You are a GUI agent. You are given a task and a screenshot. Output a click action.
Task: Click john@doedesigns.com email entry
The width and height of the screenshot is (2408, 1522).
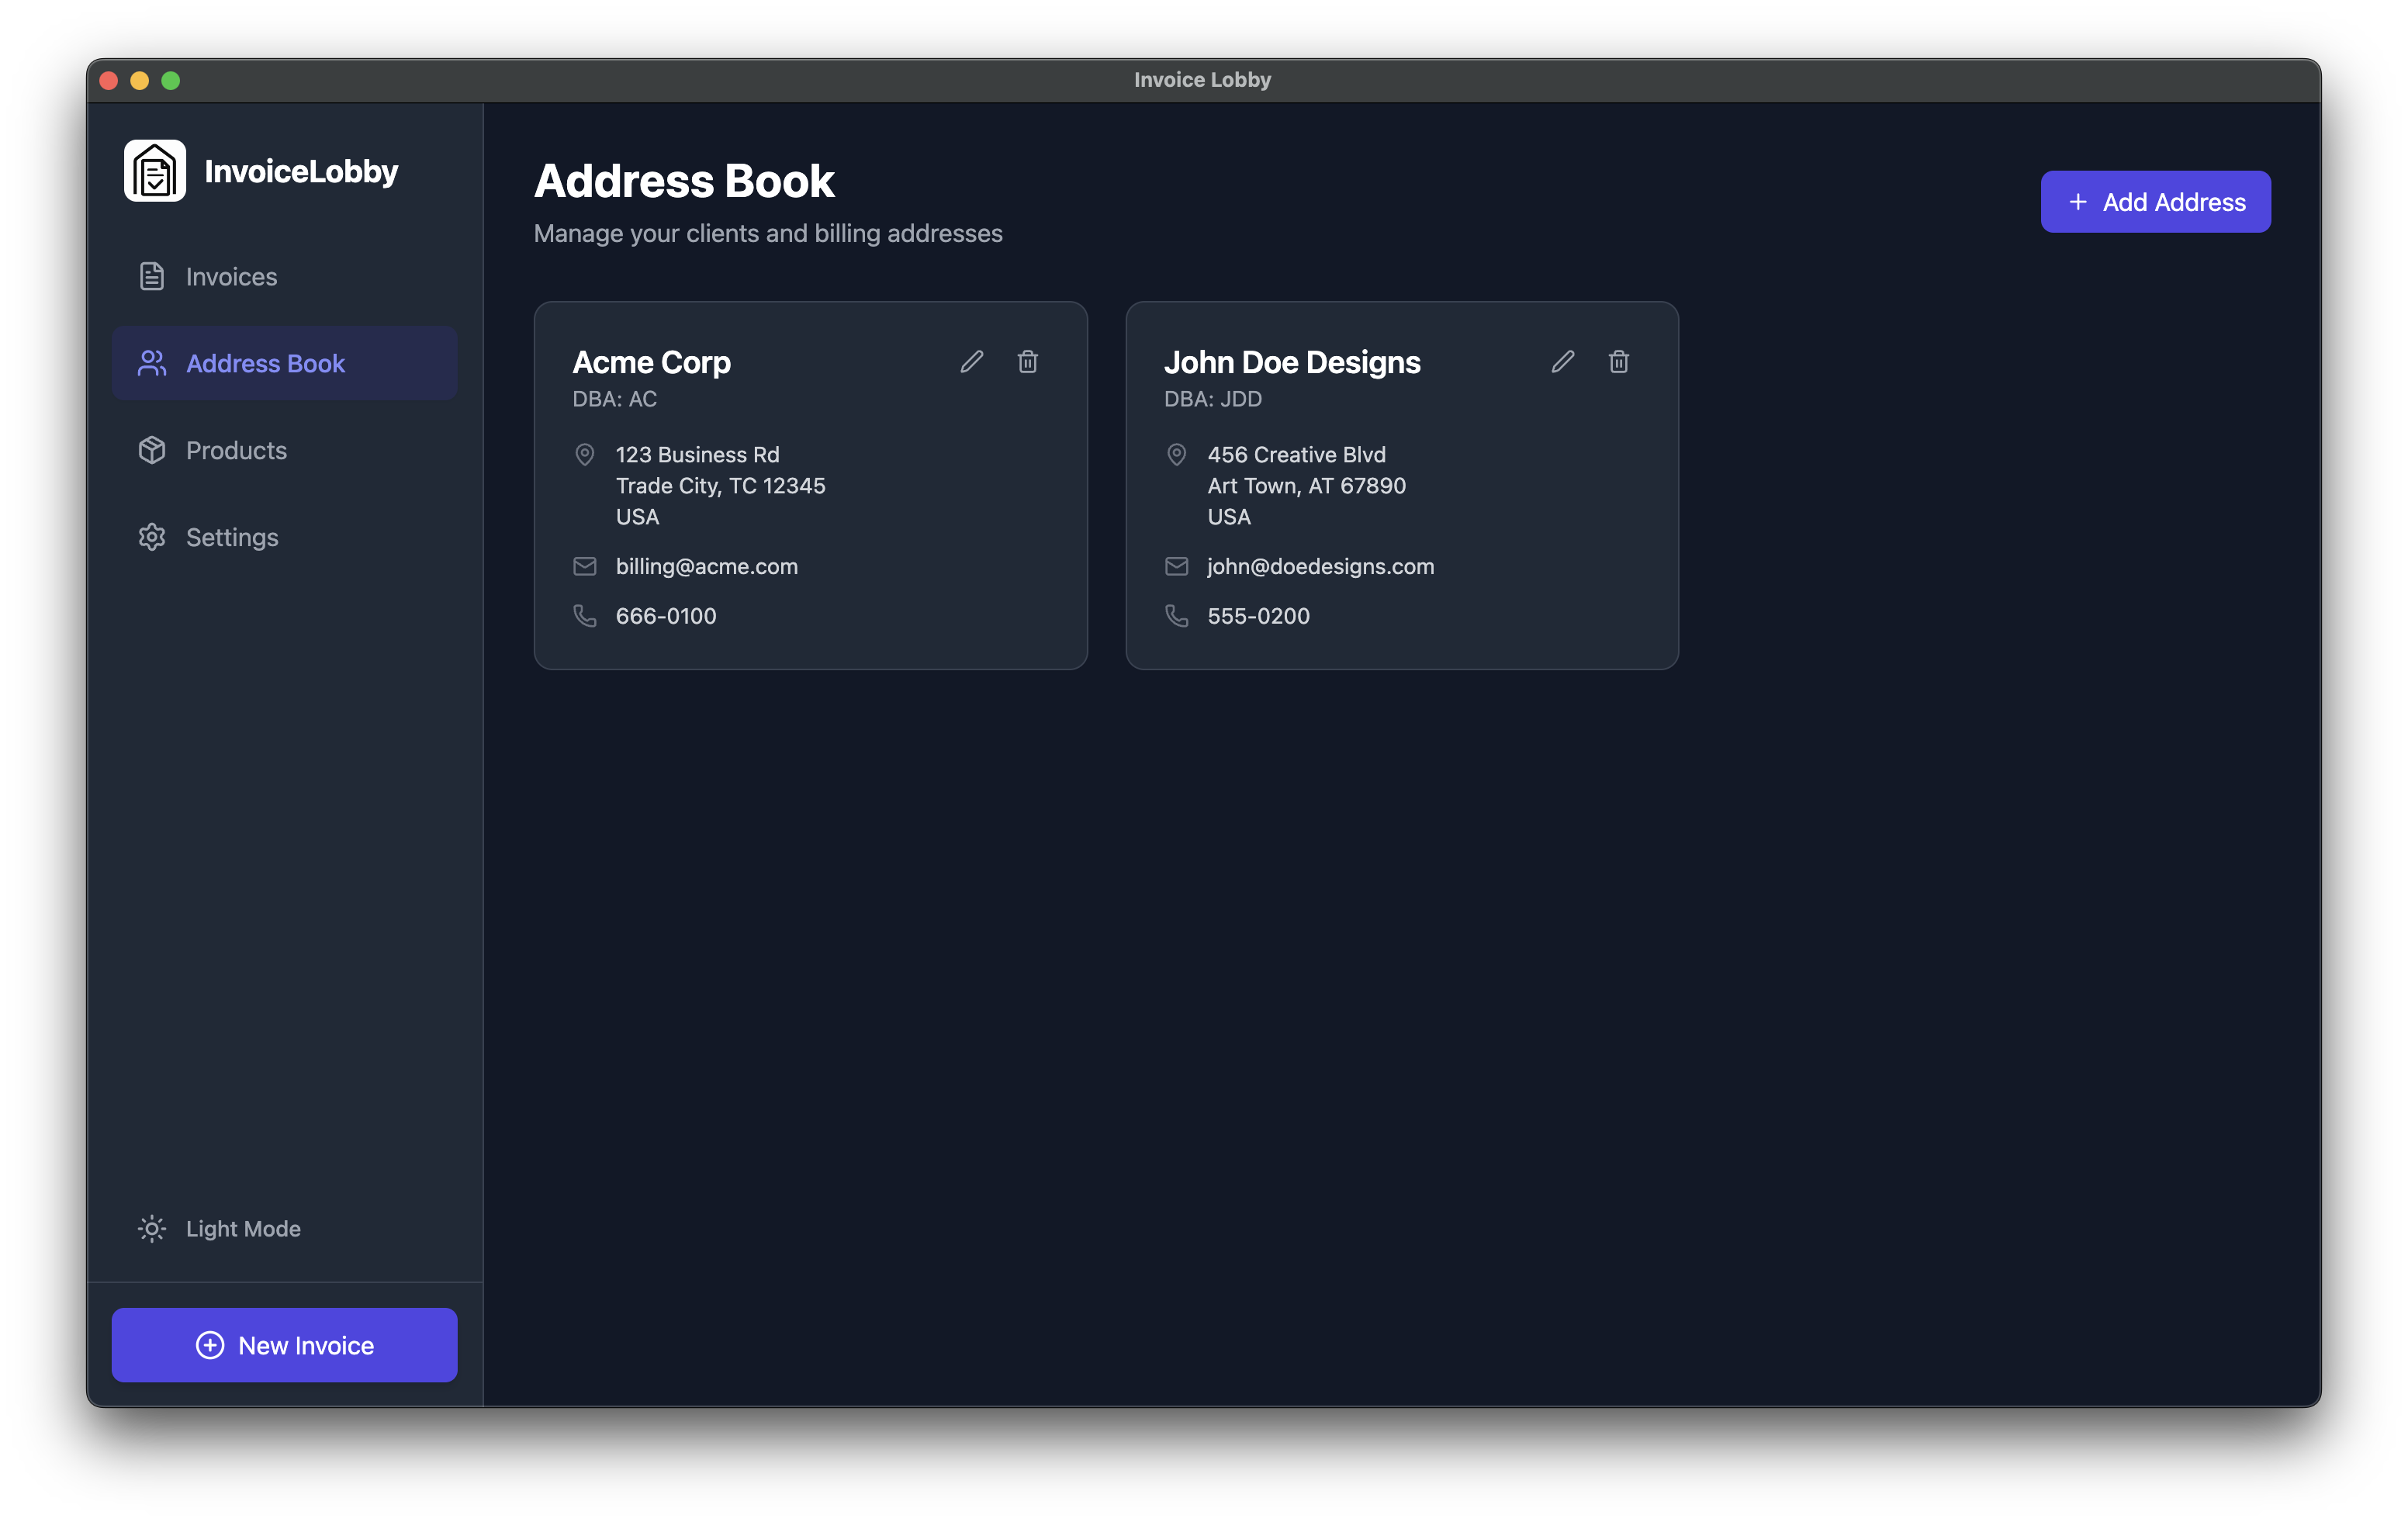coord(1319,566)
